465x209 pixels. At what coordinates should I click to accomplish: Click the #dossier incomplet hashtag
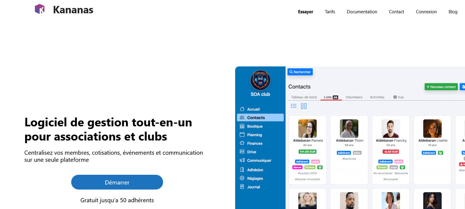tap(308, 179)
